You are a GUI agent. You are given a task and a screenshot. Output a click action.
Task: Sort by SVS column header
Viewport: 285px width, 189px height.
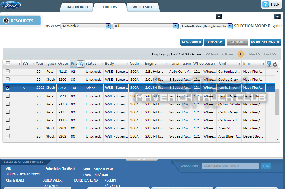tap(25, 64)
